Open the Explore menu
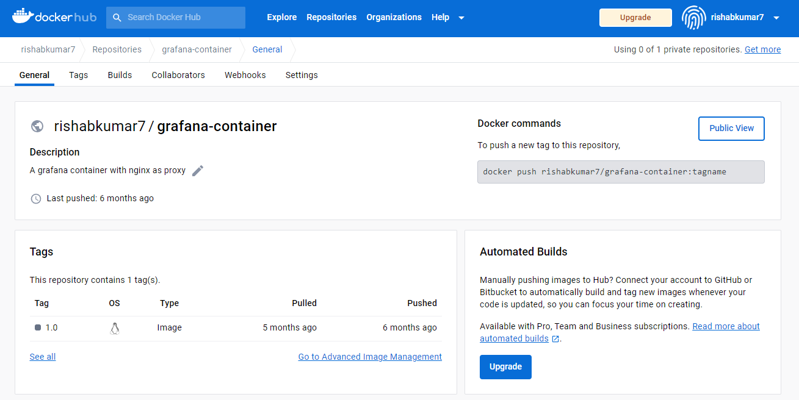 point(282,17)
